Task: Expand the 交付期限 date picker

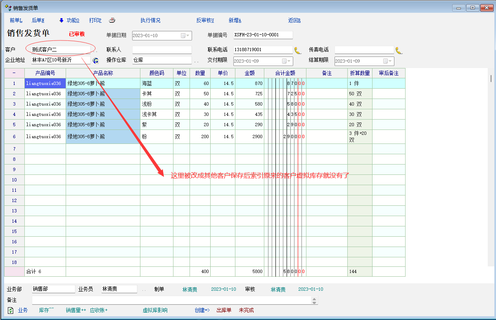Action: coord(290,61)
